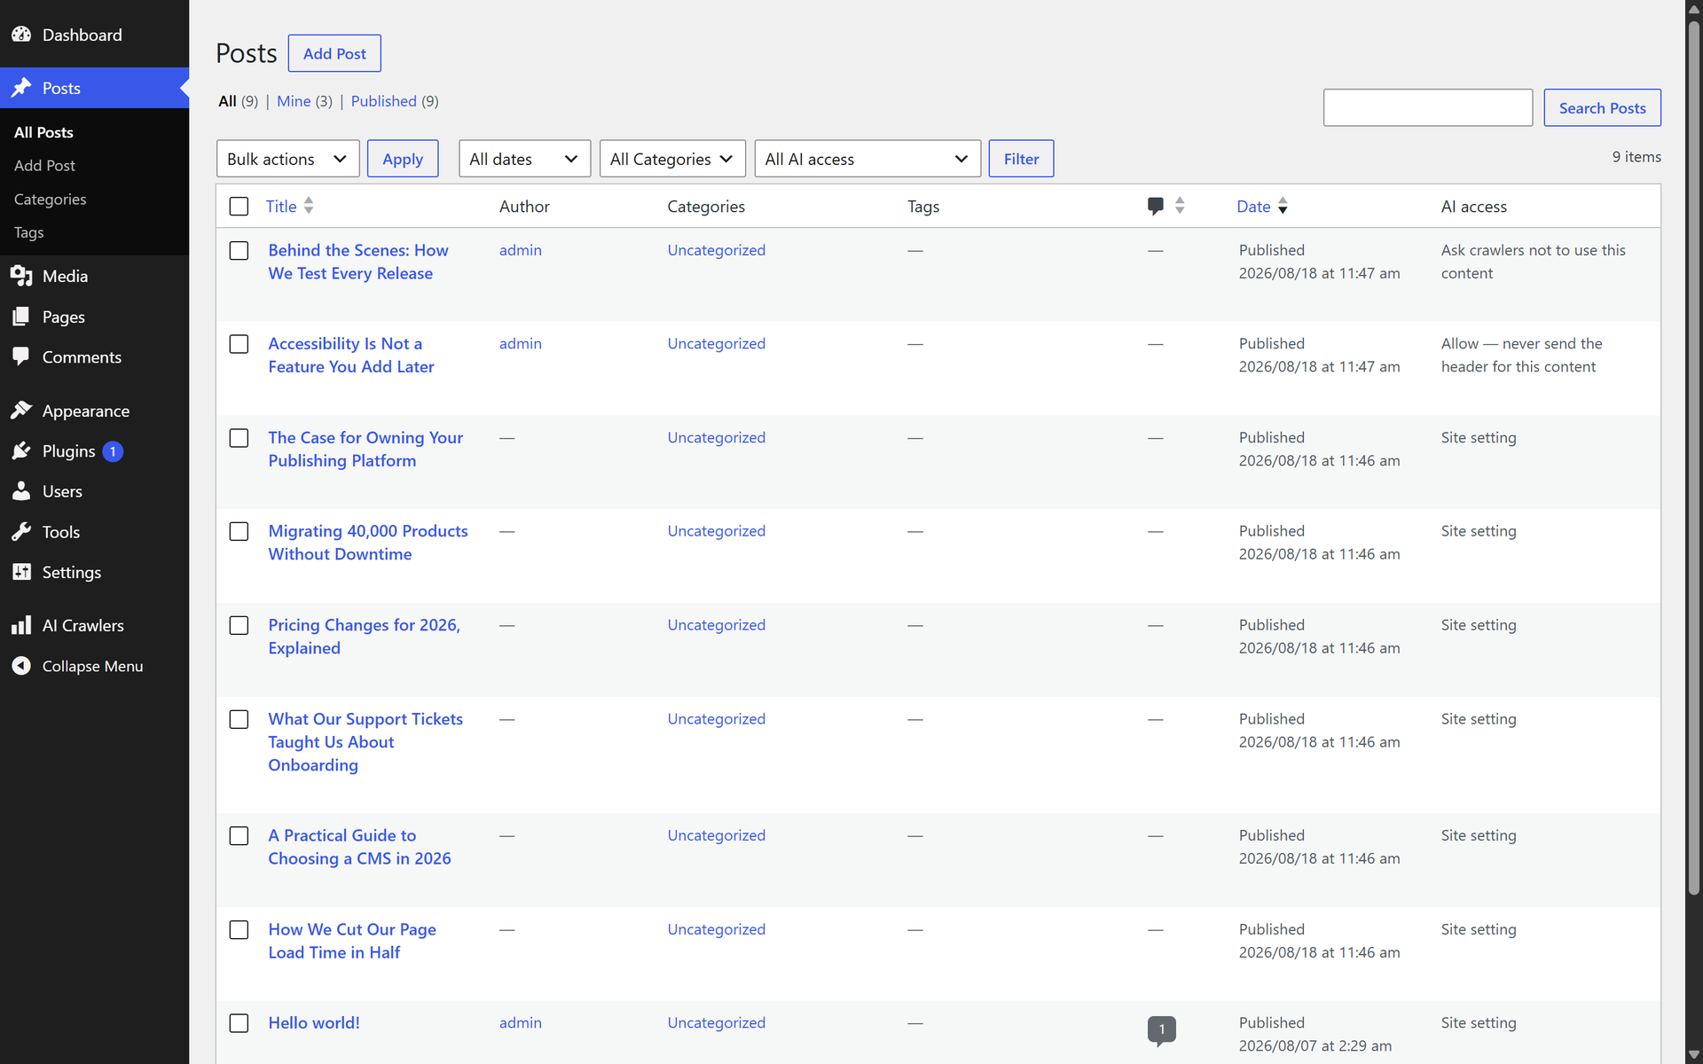Click "Allow — never send the header" text
1703x1064 pixels.
(1521, 355)
